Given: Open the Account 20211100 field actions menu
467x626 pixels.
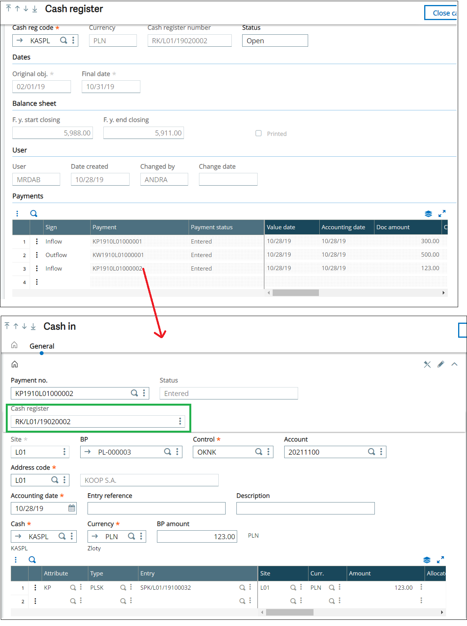Looking at the screenshot, I should click(381, 452).
